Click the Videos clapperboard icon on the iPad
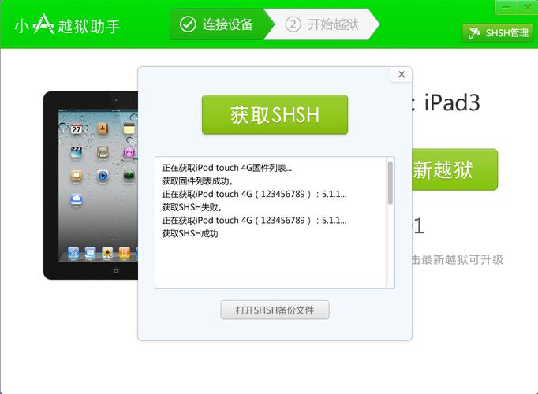The image size is (538, 394). [x=77, y=152]
